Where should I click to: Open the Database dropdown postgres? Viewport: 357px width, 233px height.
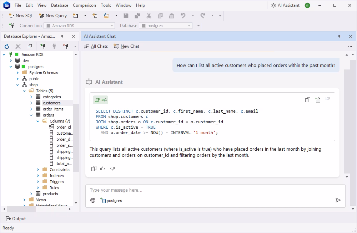166,26
